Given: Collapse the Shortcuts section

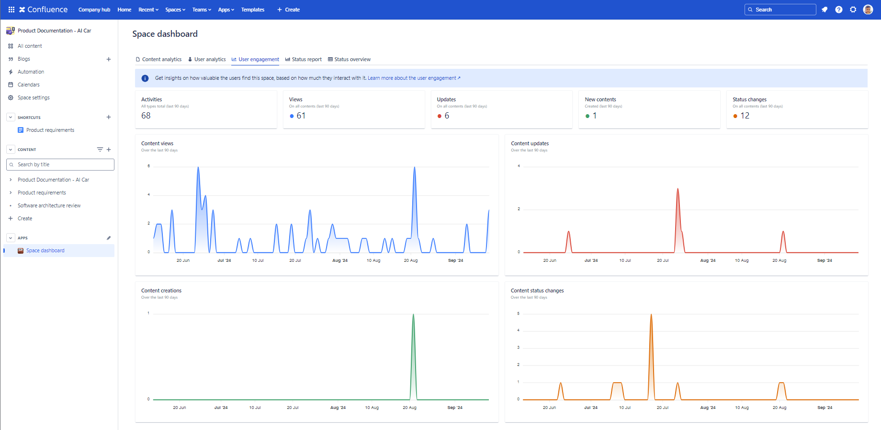Looking at the screenshot, I should coord(10,117).
